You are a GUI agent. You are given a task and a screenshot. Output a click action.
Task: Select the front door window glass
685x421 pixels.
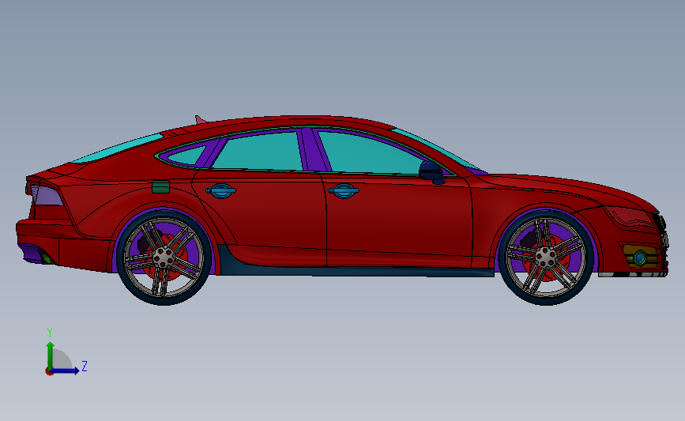[x=367, y=154]
